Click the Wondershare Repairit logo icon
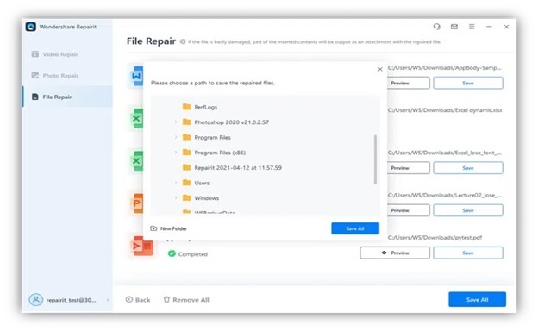This screenshot has width=538, height=331. point(30,27)
